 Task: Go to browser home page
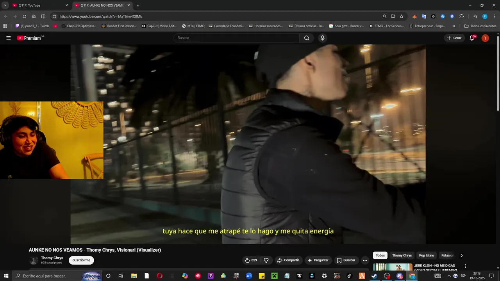[x=34, y=16]
